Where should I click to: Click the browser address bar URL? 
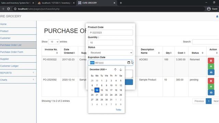[x=39, y=9]
